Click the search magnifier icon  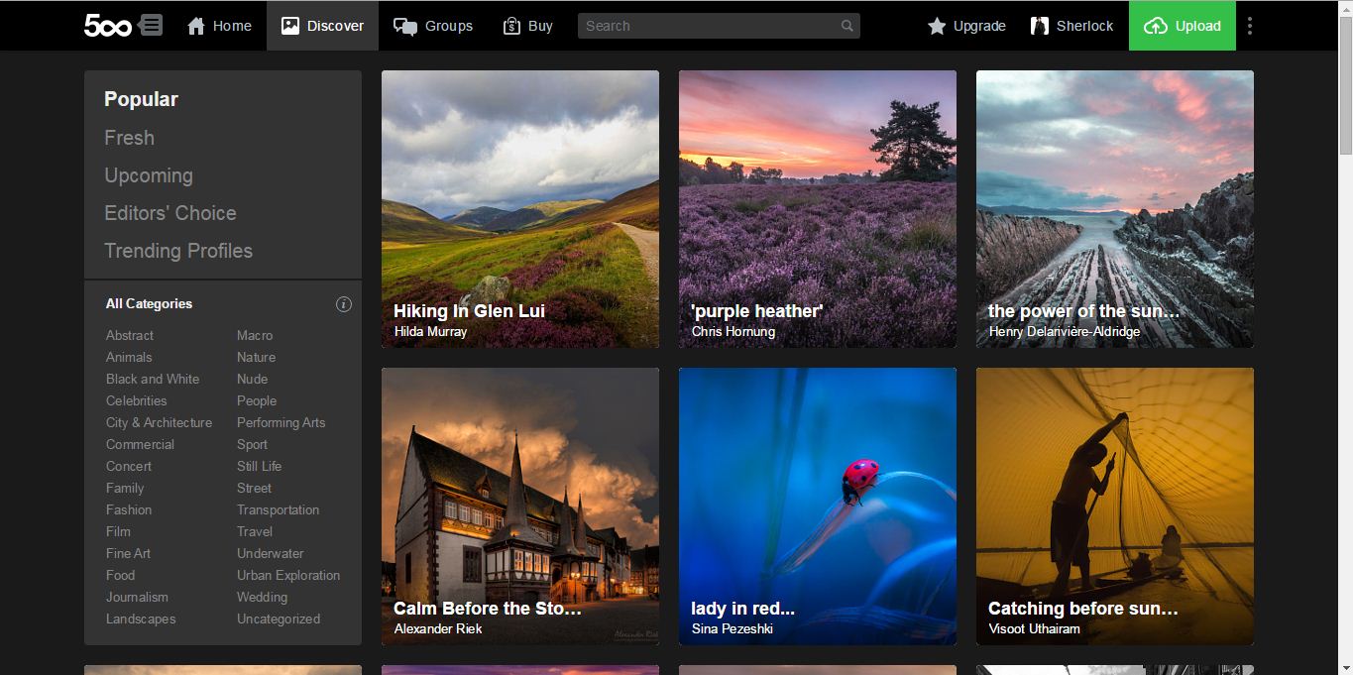[x=846, y=25]
